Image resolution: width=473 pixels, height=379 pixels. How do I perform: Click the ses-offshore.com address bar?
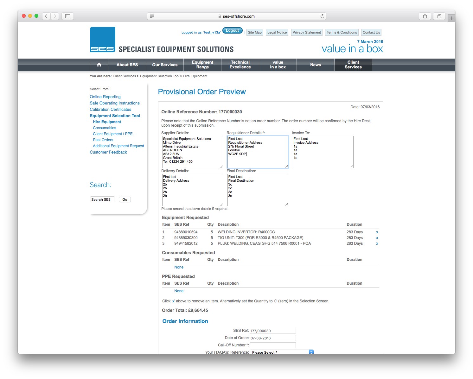(237, 16)
